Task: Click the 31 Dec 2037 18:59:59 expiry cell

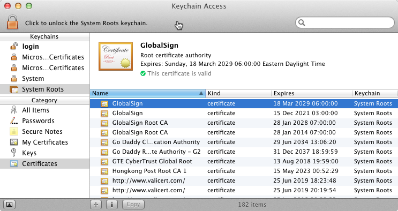Action: 305,152
